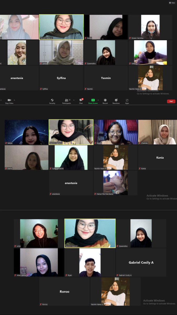
Task: Click the green Share Screen icon
Action: [x=93, y=100]
